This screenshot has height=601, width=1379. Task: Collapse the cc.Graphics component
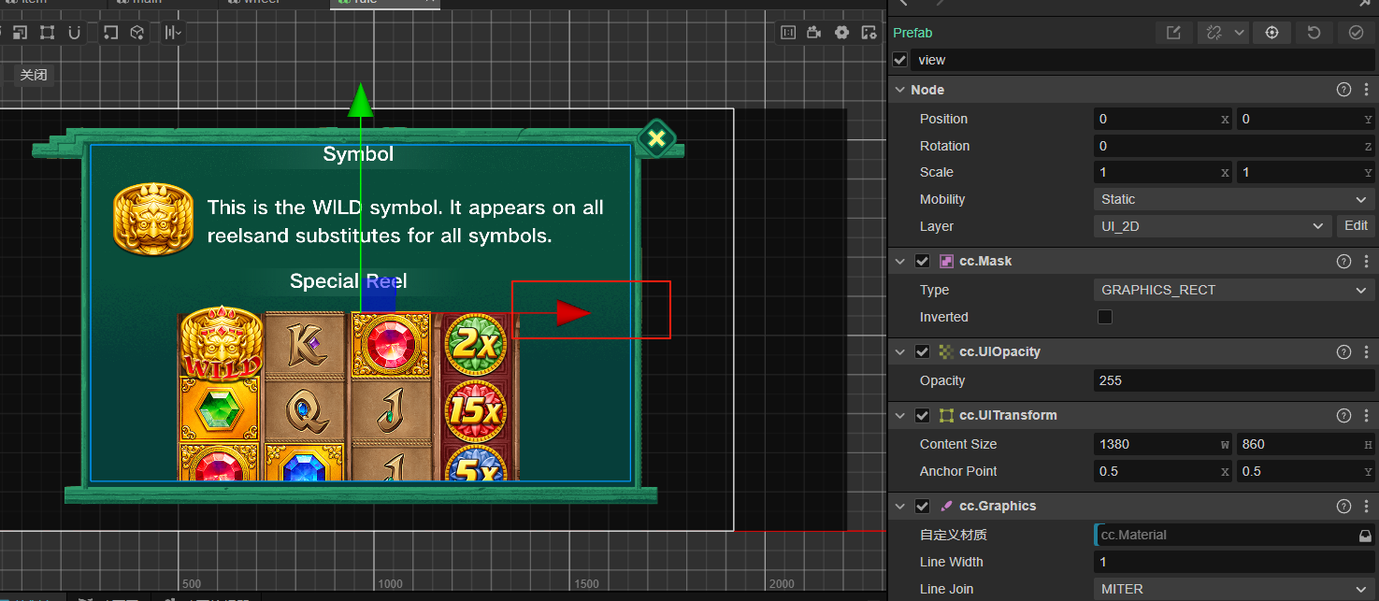[x=900, y=507]
